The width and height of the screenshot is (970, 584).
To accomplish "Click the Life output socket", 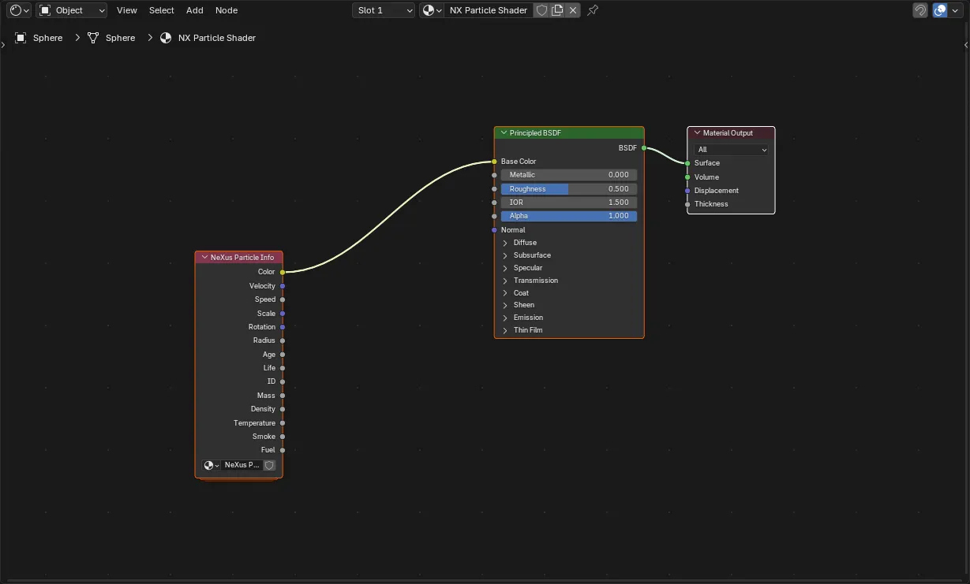I will [283, 368].
